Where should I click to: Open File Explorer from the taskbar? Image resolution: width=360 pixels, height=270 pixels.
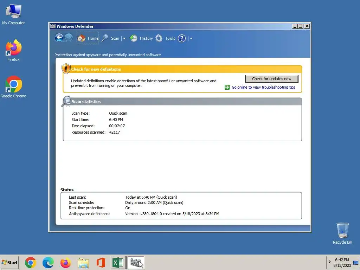click(83, 263)
